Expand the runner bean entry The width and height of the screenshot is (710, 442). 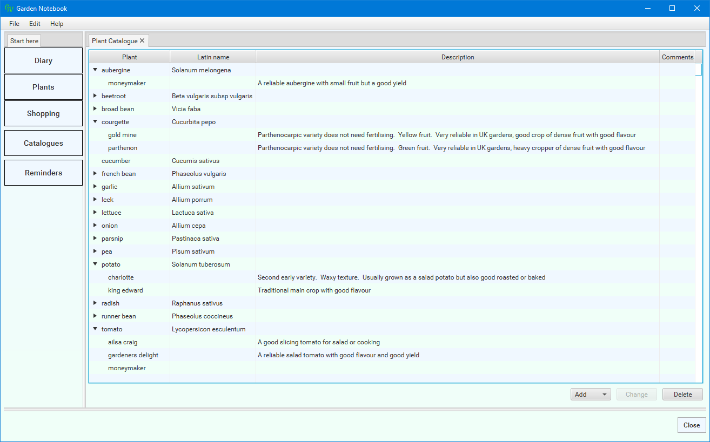(x=95, y=316)
